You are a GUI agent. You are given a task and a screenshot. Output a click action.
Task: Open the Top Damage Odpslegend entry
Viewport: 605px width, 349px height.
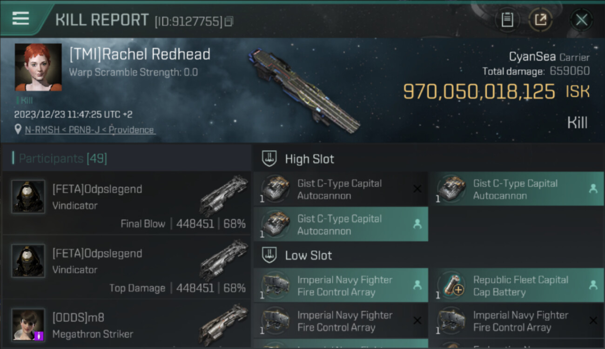pos(126,267)
